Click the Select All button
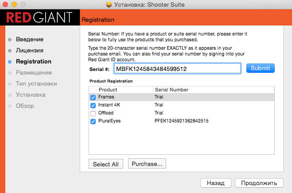The image size is (292, 193). [106, 164]
